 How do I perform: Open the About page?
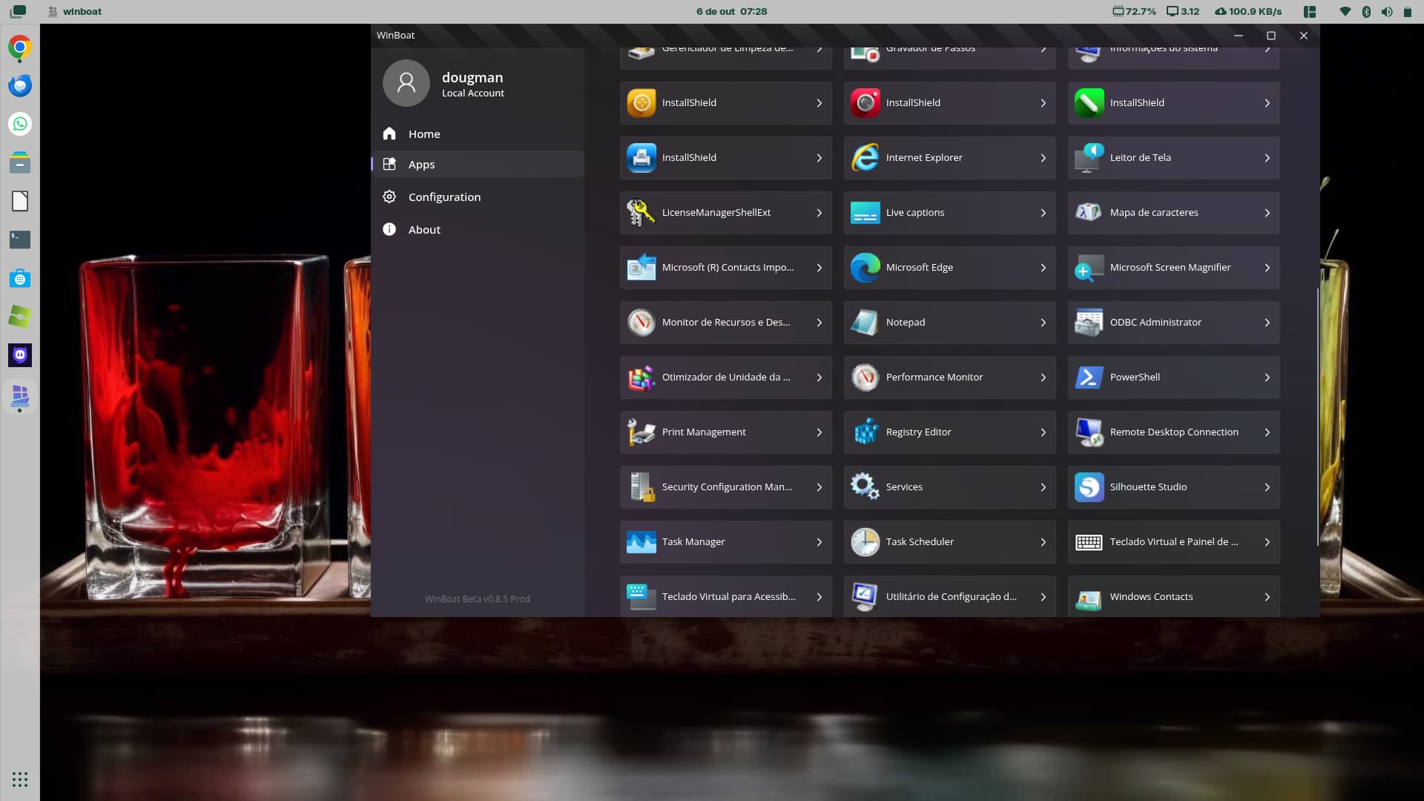(424, 230)
